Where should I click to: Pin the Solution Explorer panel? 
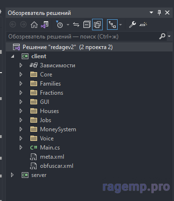(x=159, y=13)
